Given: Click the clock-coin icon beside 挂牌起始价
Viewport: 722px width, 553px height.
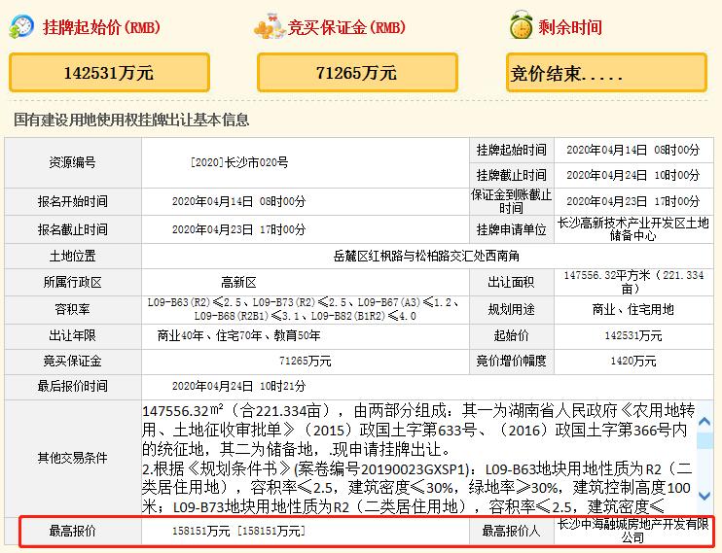Looking at the screenshot, I should 21,26.
